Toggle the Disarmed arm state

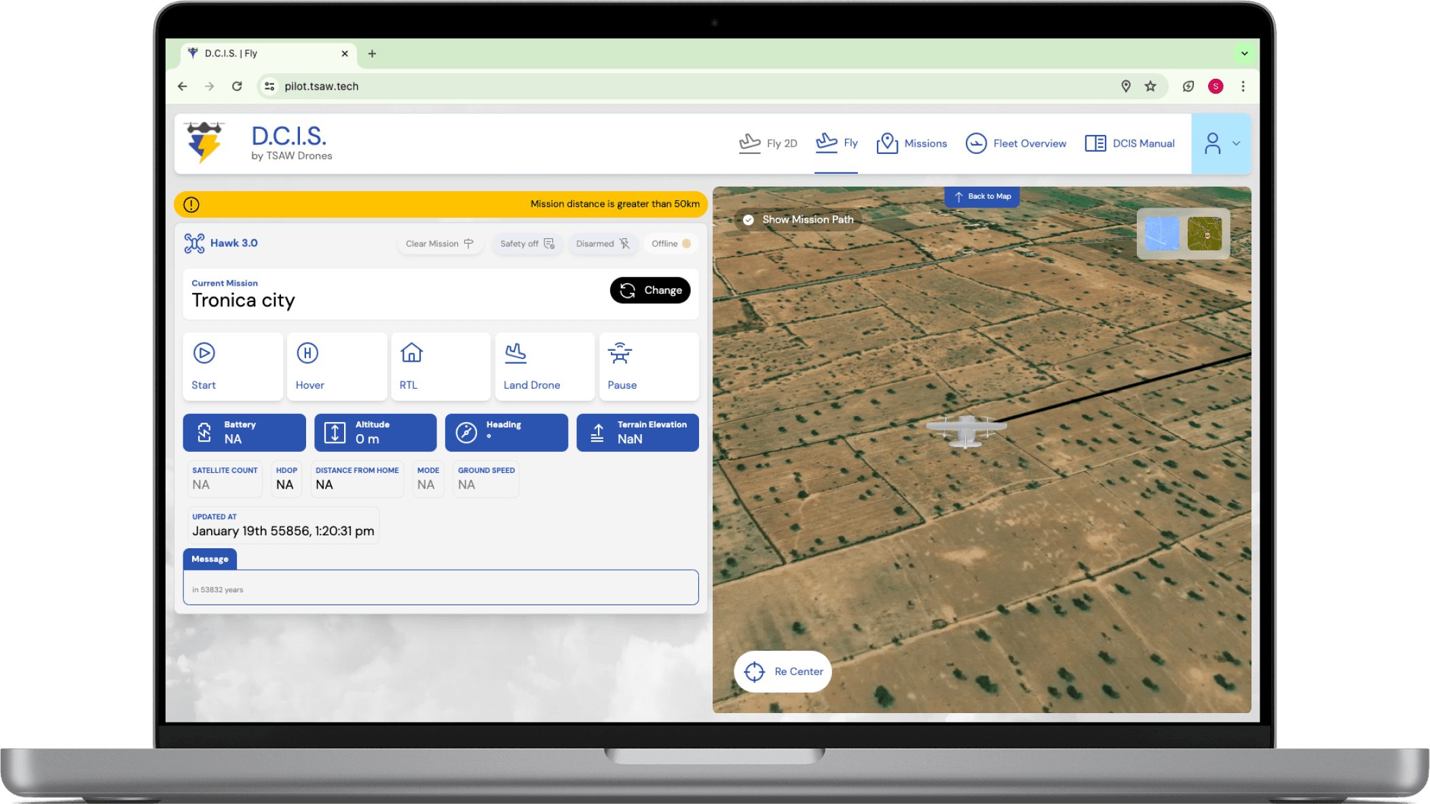(603, 244)
